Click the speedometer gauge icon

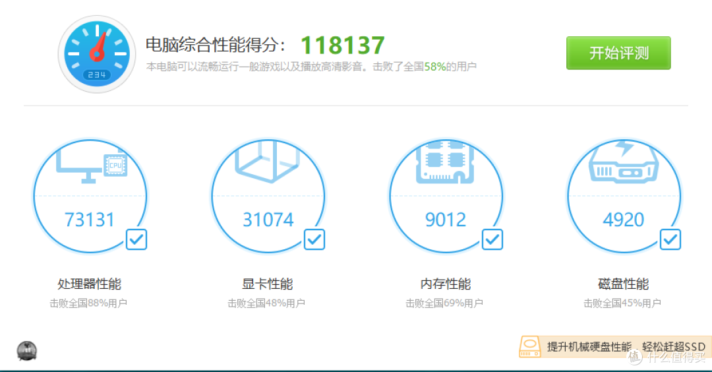tap(96, 53)
